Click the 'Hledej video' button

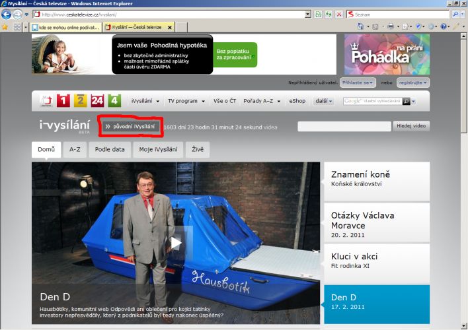tap(411, 126)
